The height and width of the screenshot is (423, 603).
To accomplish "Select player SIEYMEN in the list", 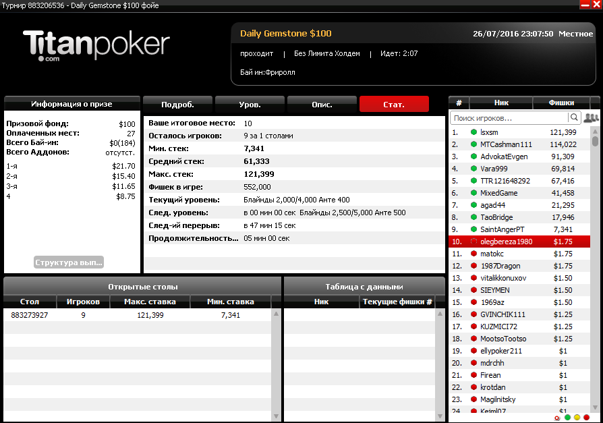I will pos(519,290).
